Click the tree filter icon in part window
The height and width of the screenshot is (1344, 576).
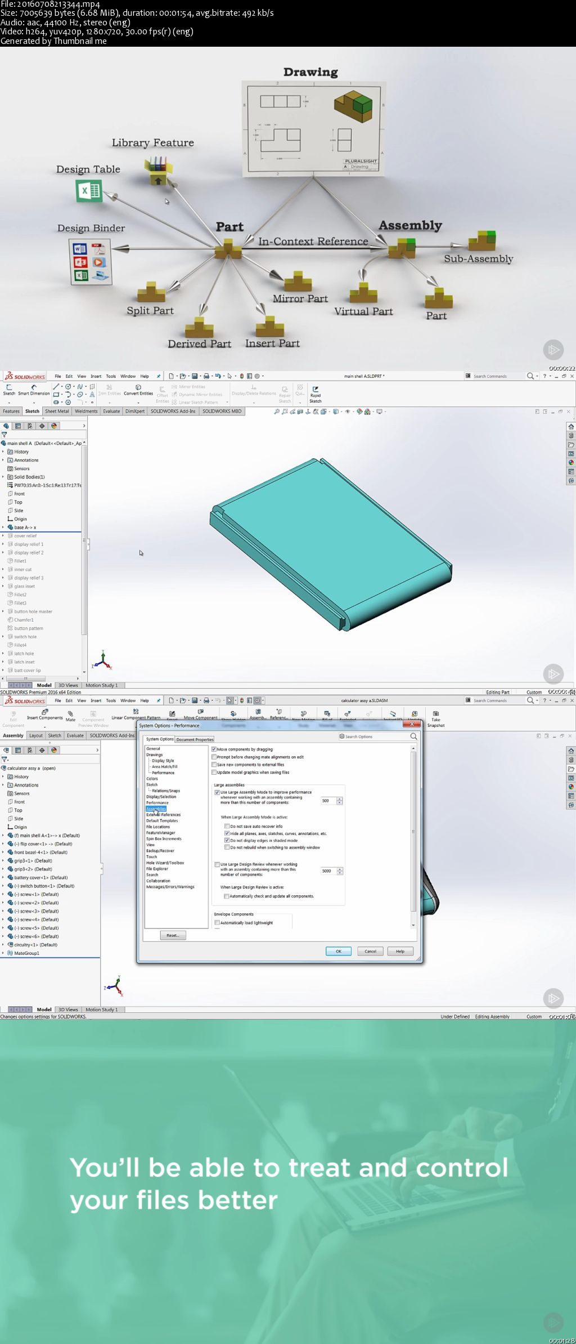[4, 435]
